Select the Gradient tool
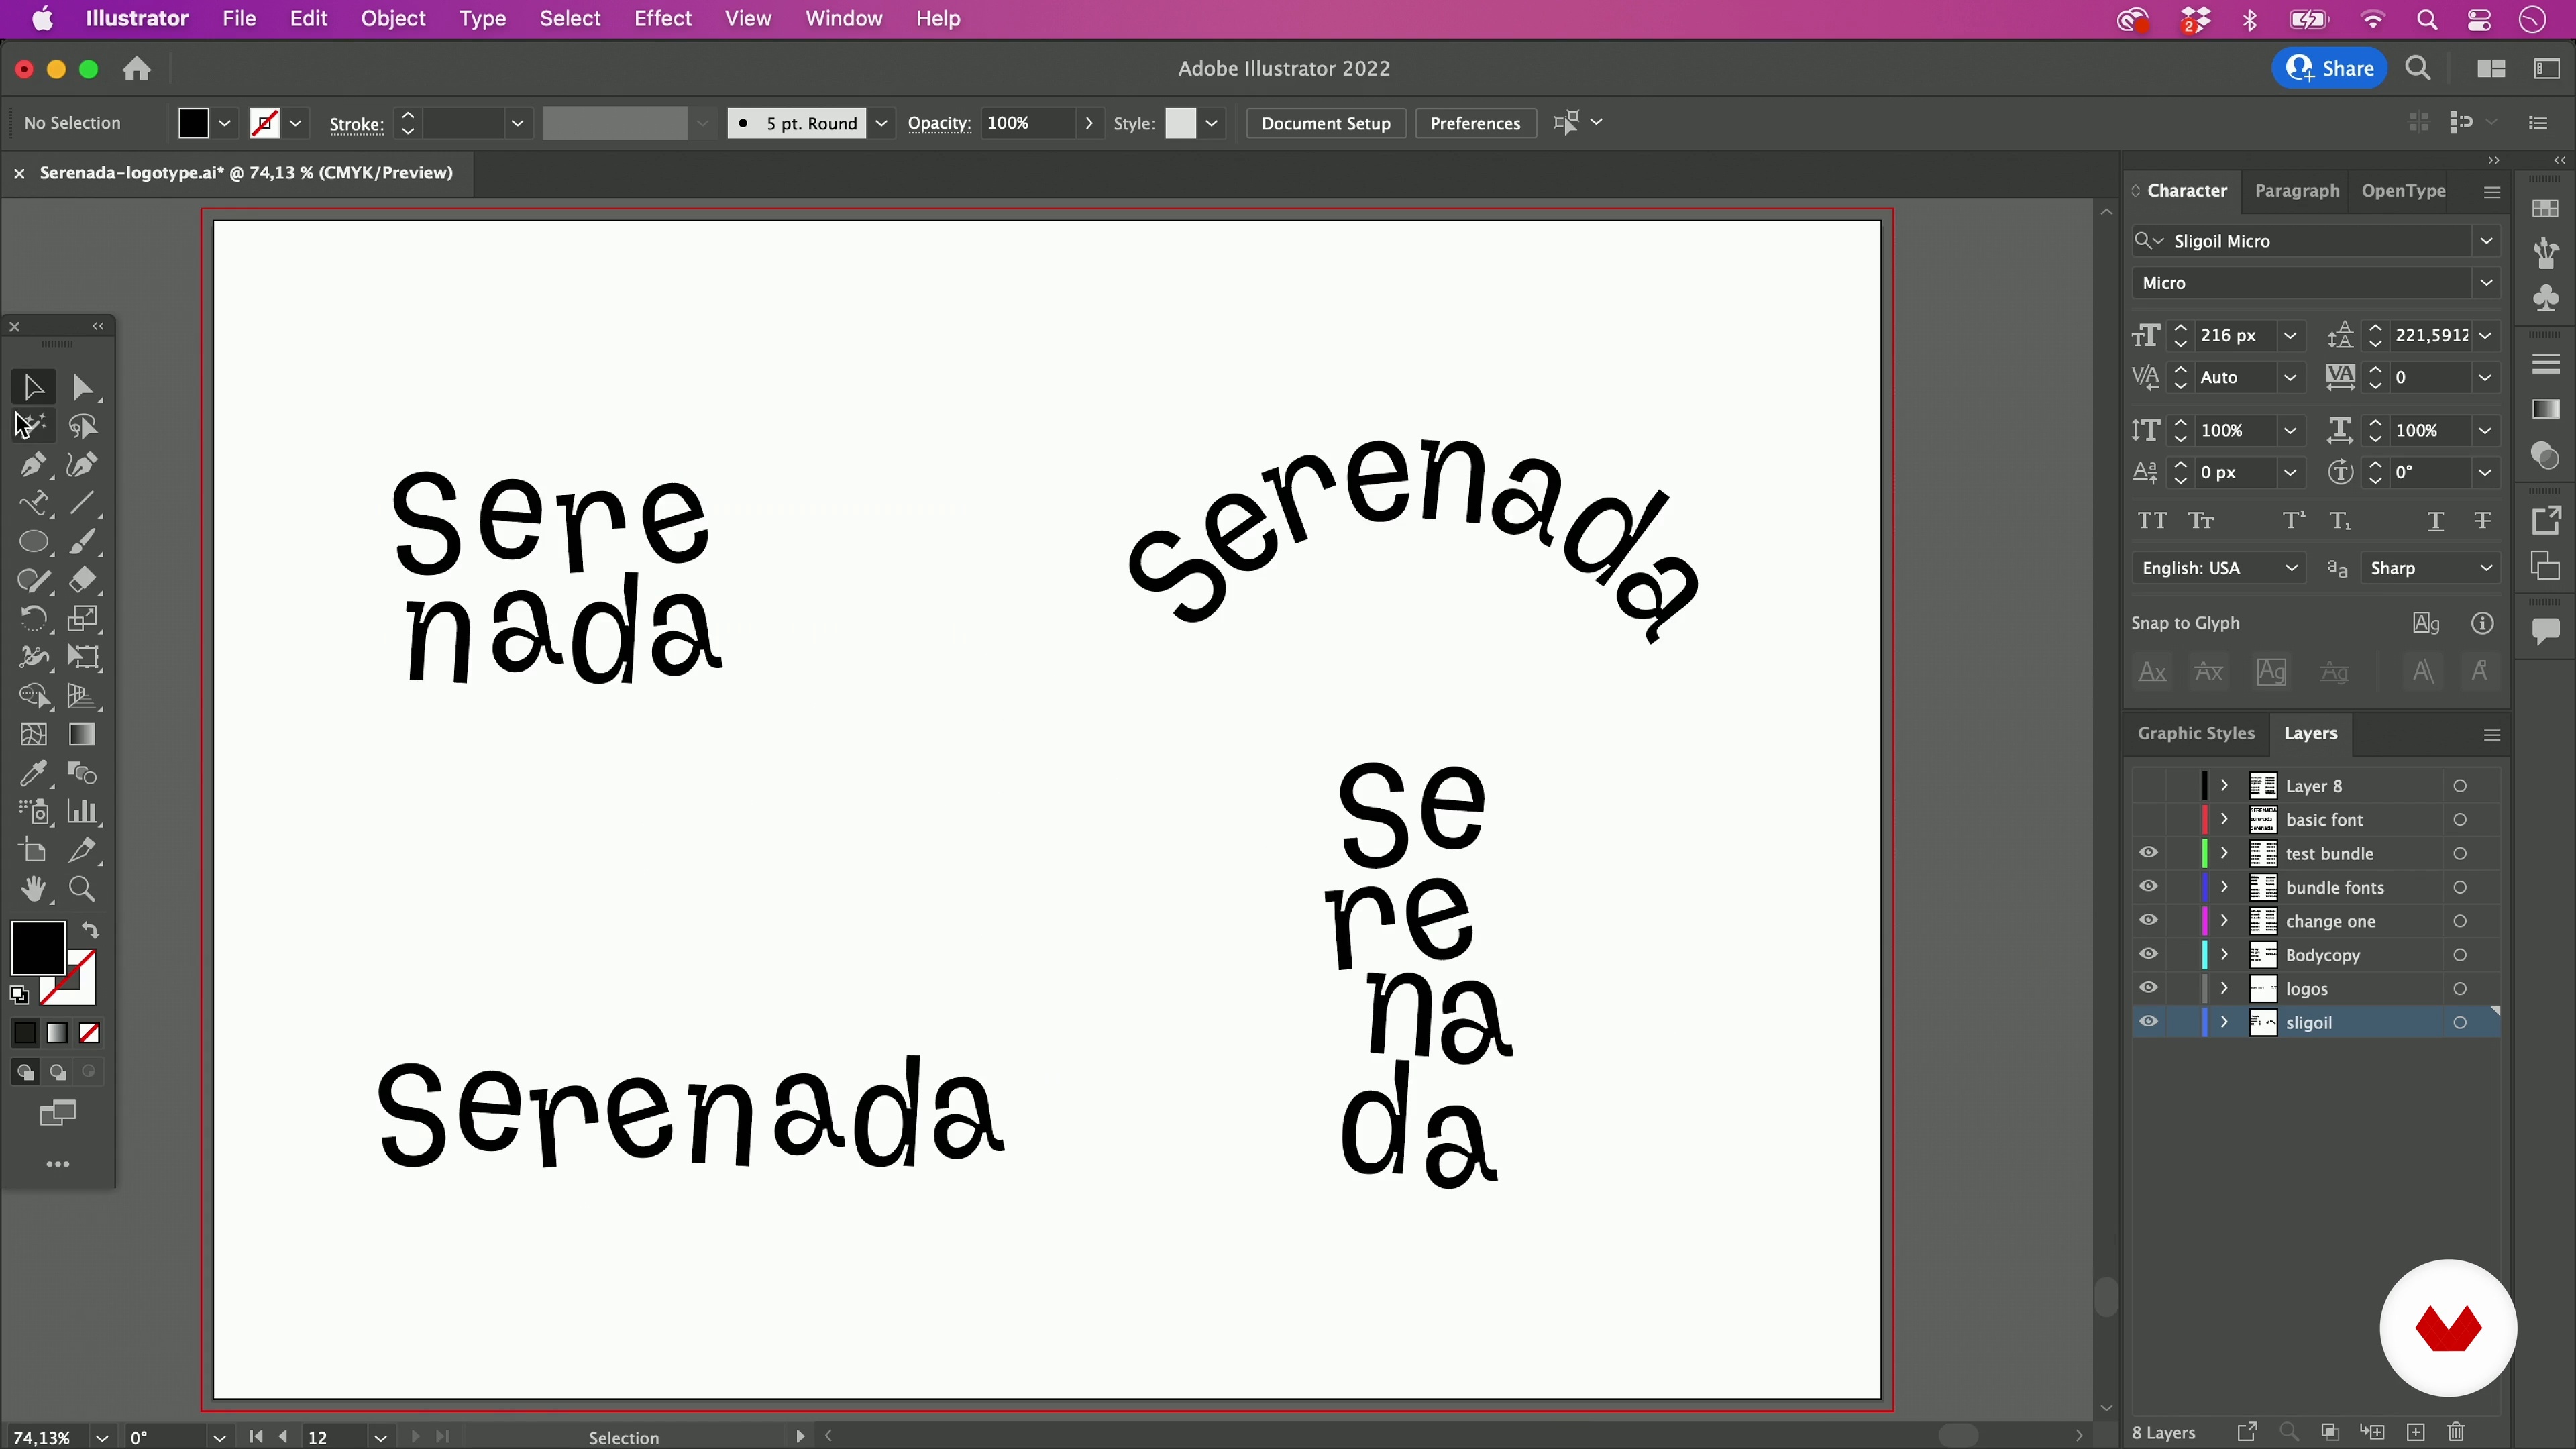This screenshot has width=2576, height=1449. (x=83, y=735)
